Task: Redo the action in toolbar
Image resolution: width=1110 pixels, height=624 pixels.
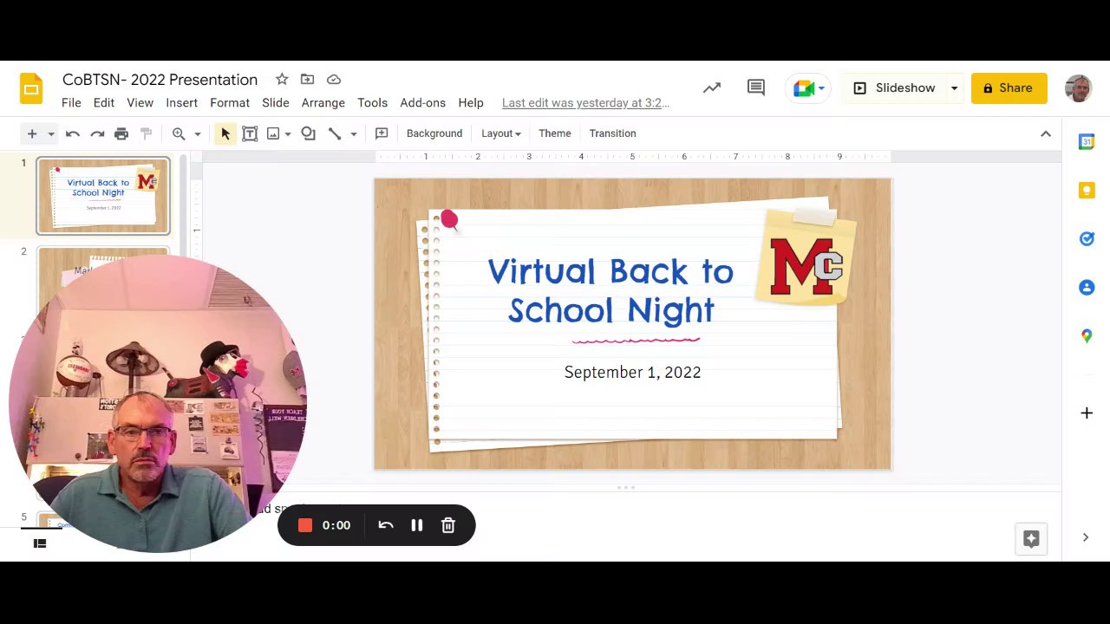Action: (x=97, y=133)
